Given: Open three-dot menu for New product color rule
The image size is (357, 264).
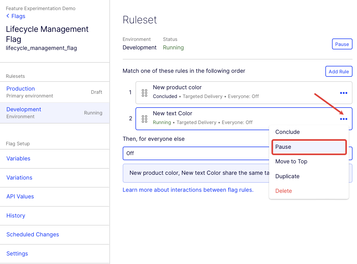Looking at the screenshot, I should (343, 93).
